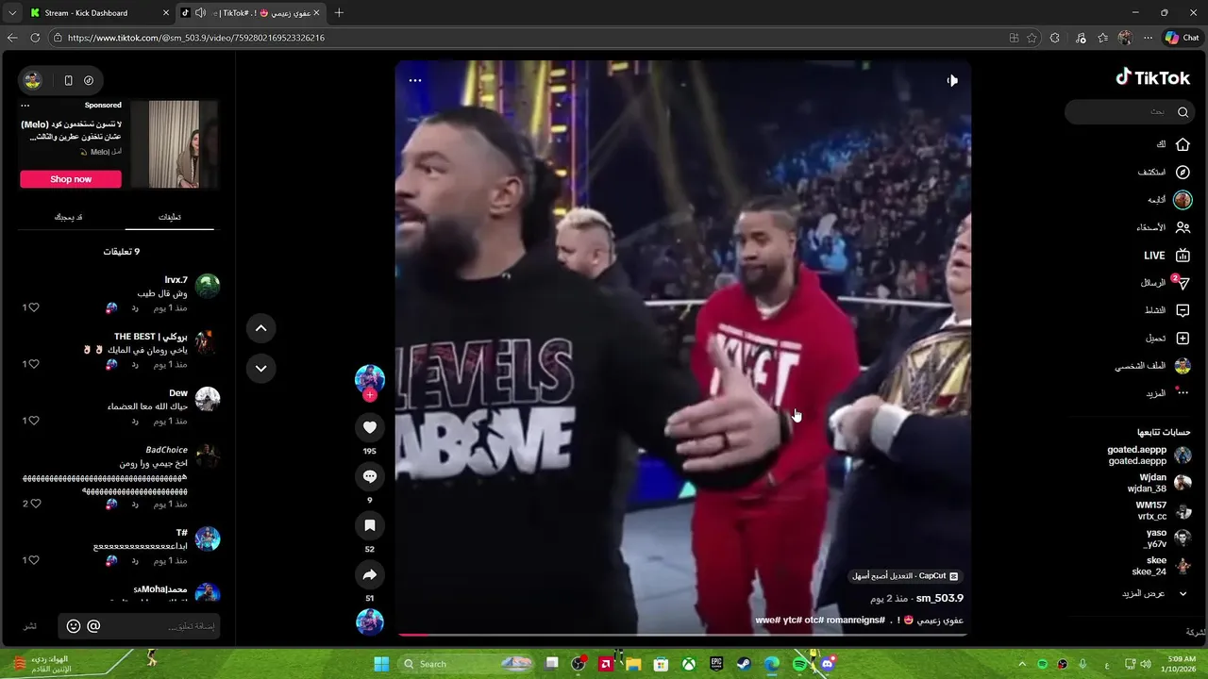This screenshot has height=679, width=1208.
Task: Open WM157 followed account
Action: coord(1163,511)
